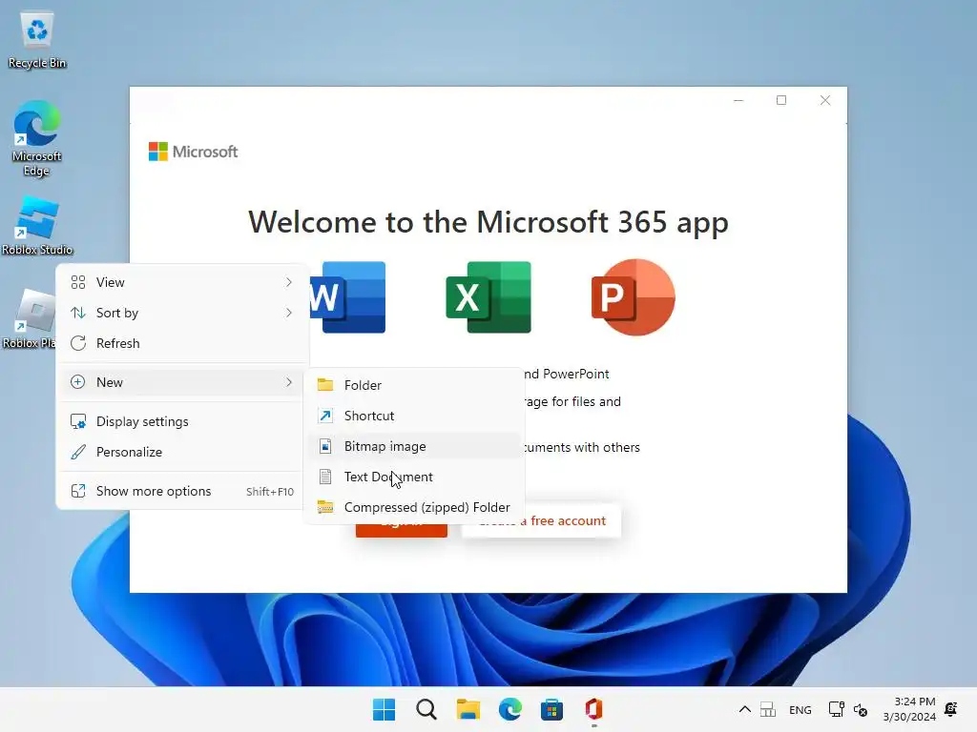
Task: Open Microsoft Store from the taskbar
Action: 551,709
